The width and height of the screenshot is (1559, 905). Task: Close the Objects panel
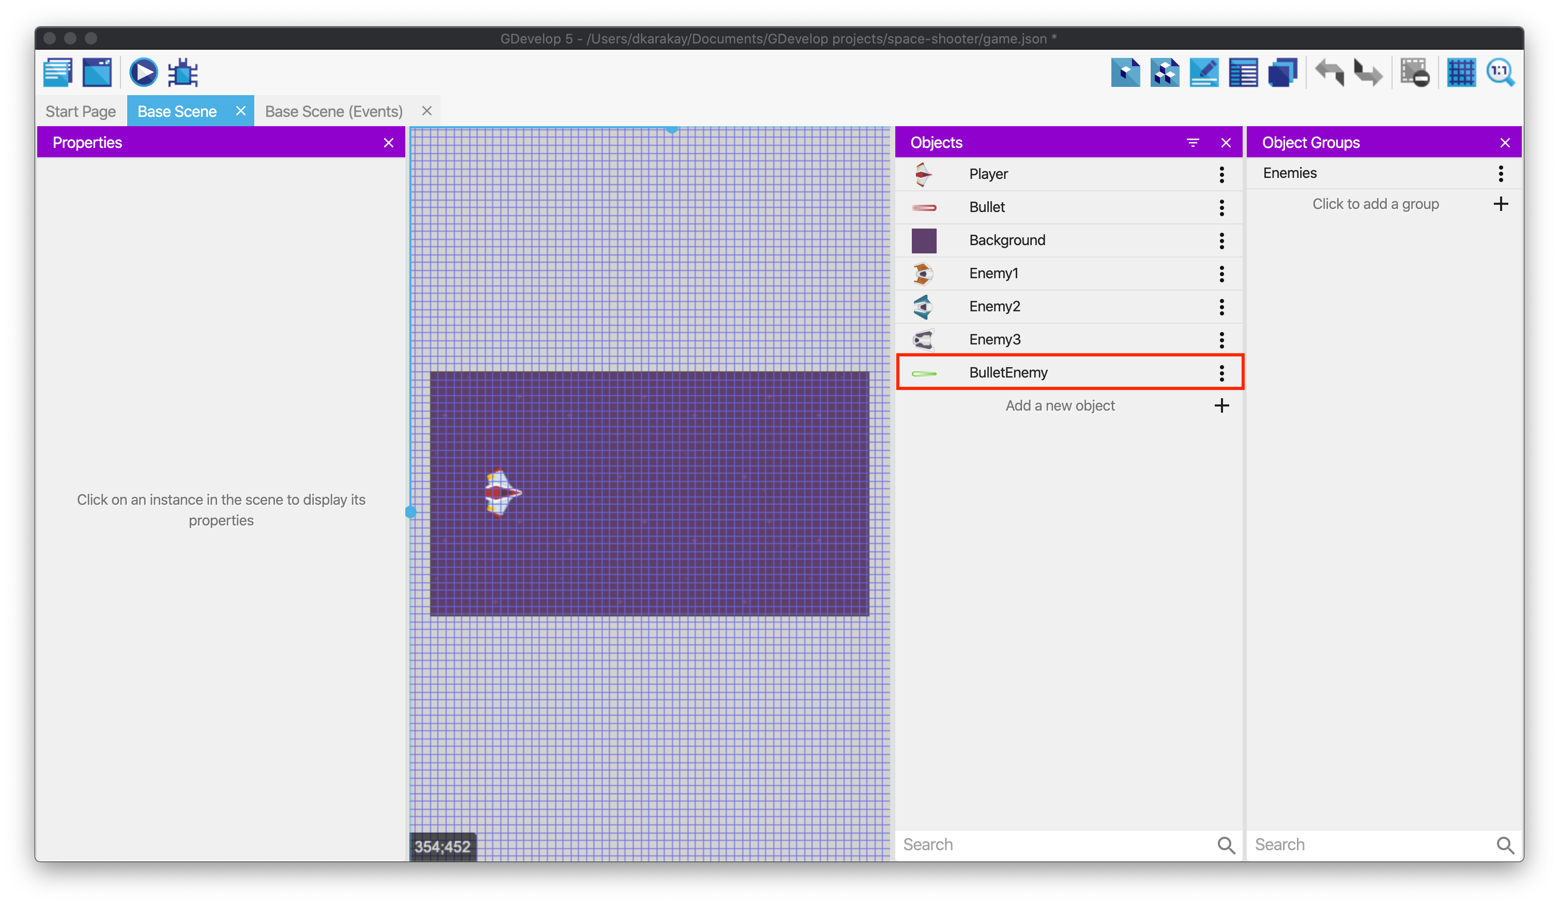pos(1226,141)
